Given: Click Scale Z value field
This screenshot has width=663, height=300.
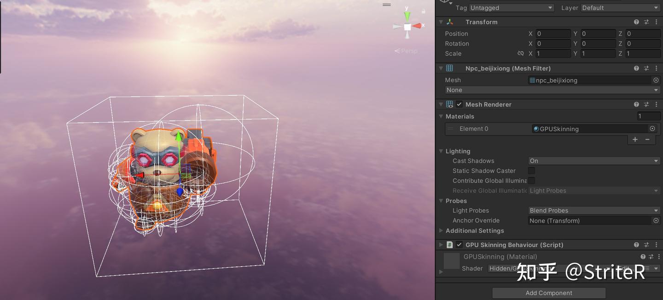Looking at the screenshot, I should (x=643, y=53).
